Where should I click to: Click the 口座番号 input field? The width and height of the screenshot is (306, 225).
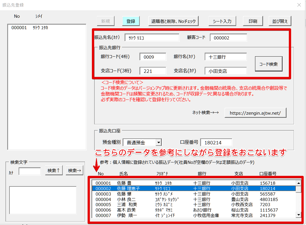click(216, 142)
